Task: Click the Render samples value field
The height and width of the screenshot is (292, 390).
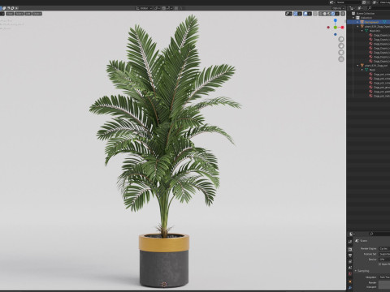Action: click(x=384, y=282)
